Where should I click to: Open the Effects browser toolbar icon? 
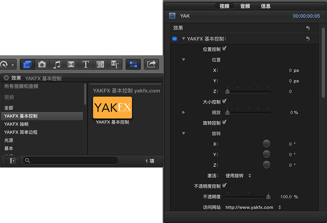(27, 64)
